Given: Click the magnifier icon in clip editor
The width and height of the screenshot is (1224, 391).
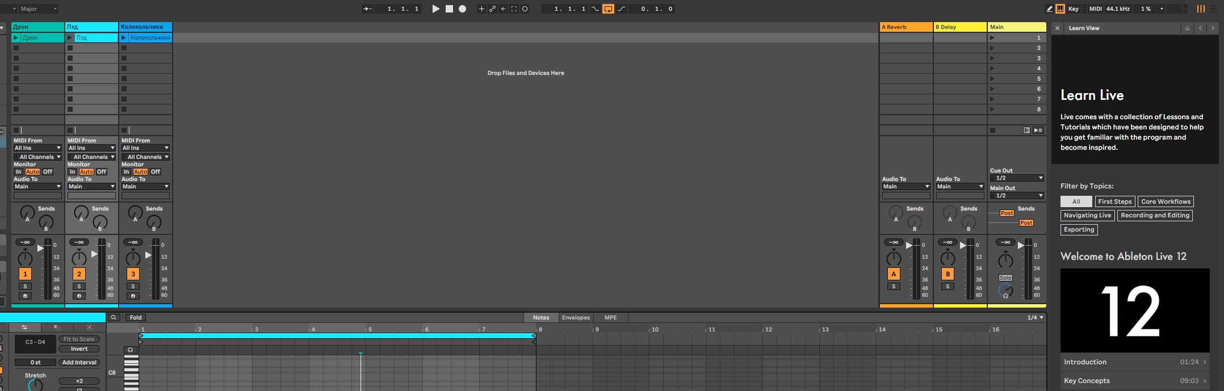Looking at the screenshot, I should point(114,318).
